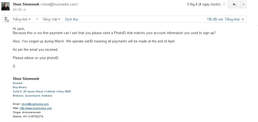Click the shon@brusmedia.com link in signature

pos(35,104)
